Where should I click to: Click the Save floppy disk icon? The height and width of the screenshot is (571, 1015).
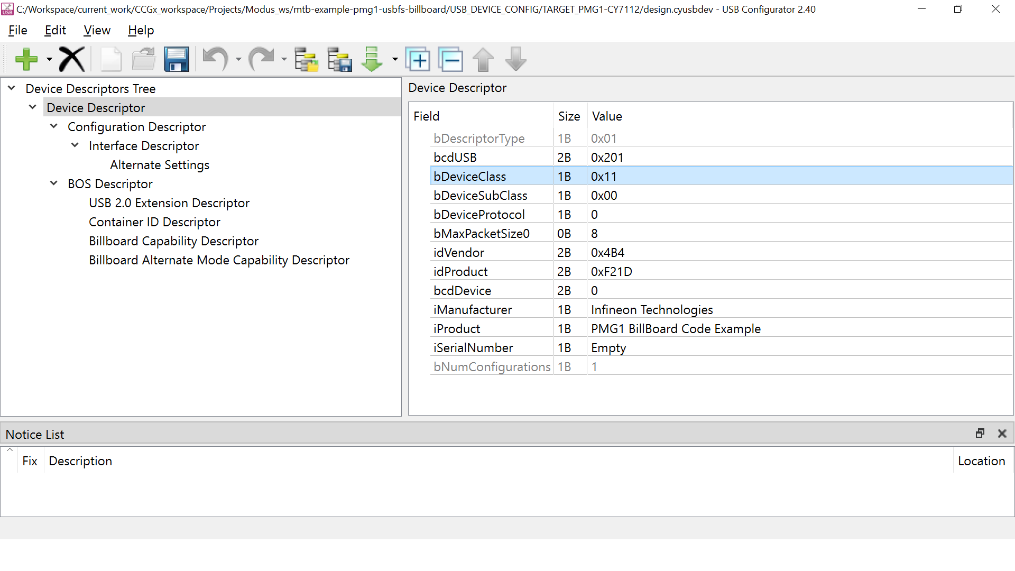(177, 59)
